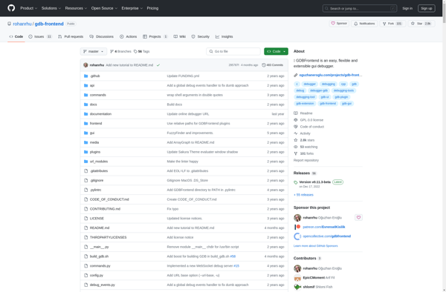Focus the Go to file search field
The width and height of the screenshot is (446, 292).
[x=233, y=51]
